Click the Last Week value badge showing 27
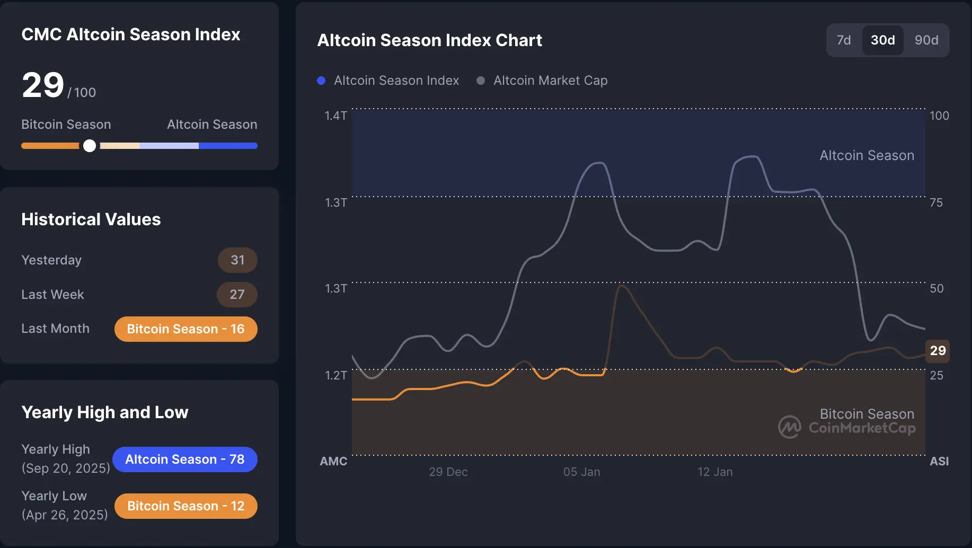972x548 pixels. 237,295
